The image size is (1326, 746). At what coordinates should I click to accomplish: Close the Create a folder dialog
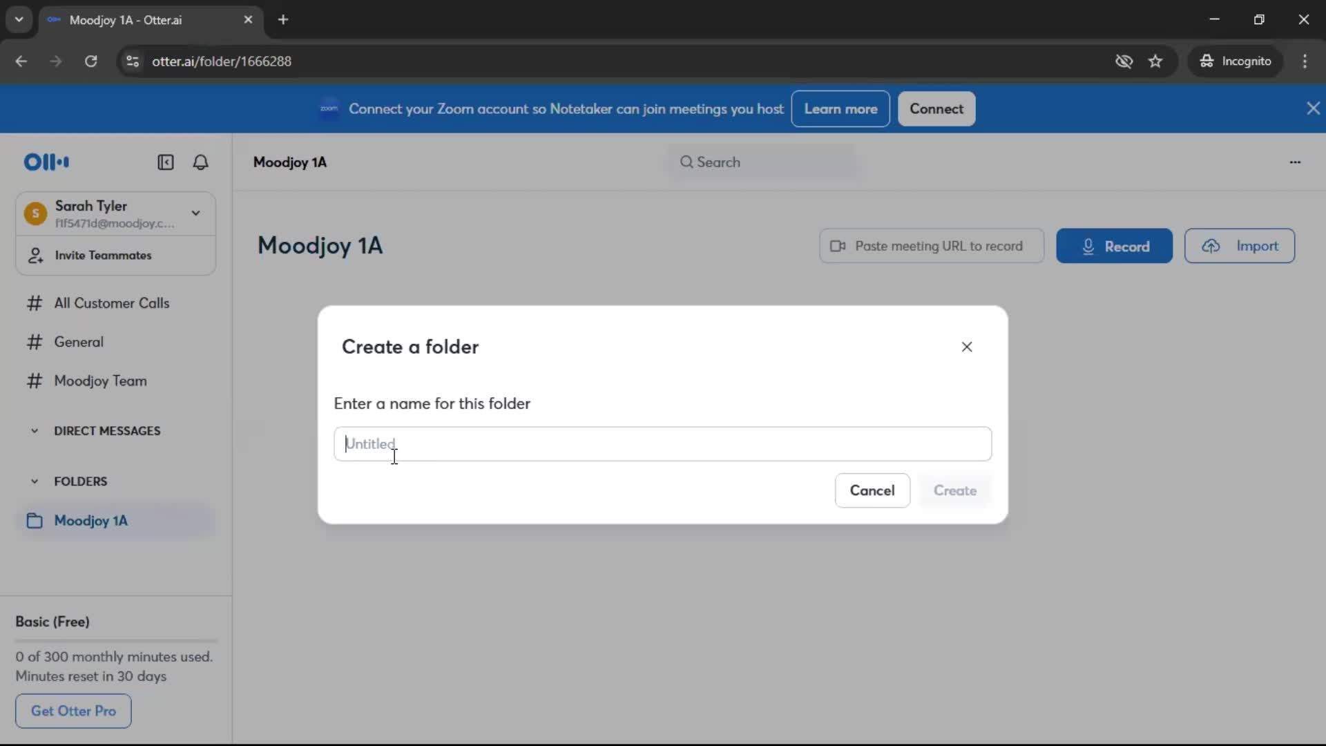point(967,347)
